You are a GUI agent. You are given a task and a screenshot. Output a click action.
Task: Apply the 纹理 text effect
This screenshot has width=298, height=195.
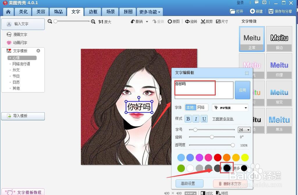(x=279, y=66)
